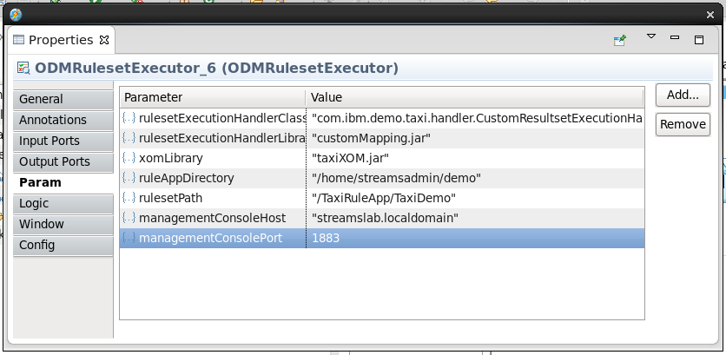Pin the Properties view to selection
The height and width of the screenshot is (355, 726).
pos(619,40)
